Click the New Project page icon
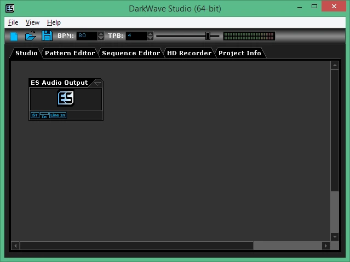 pos(14,36)
